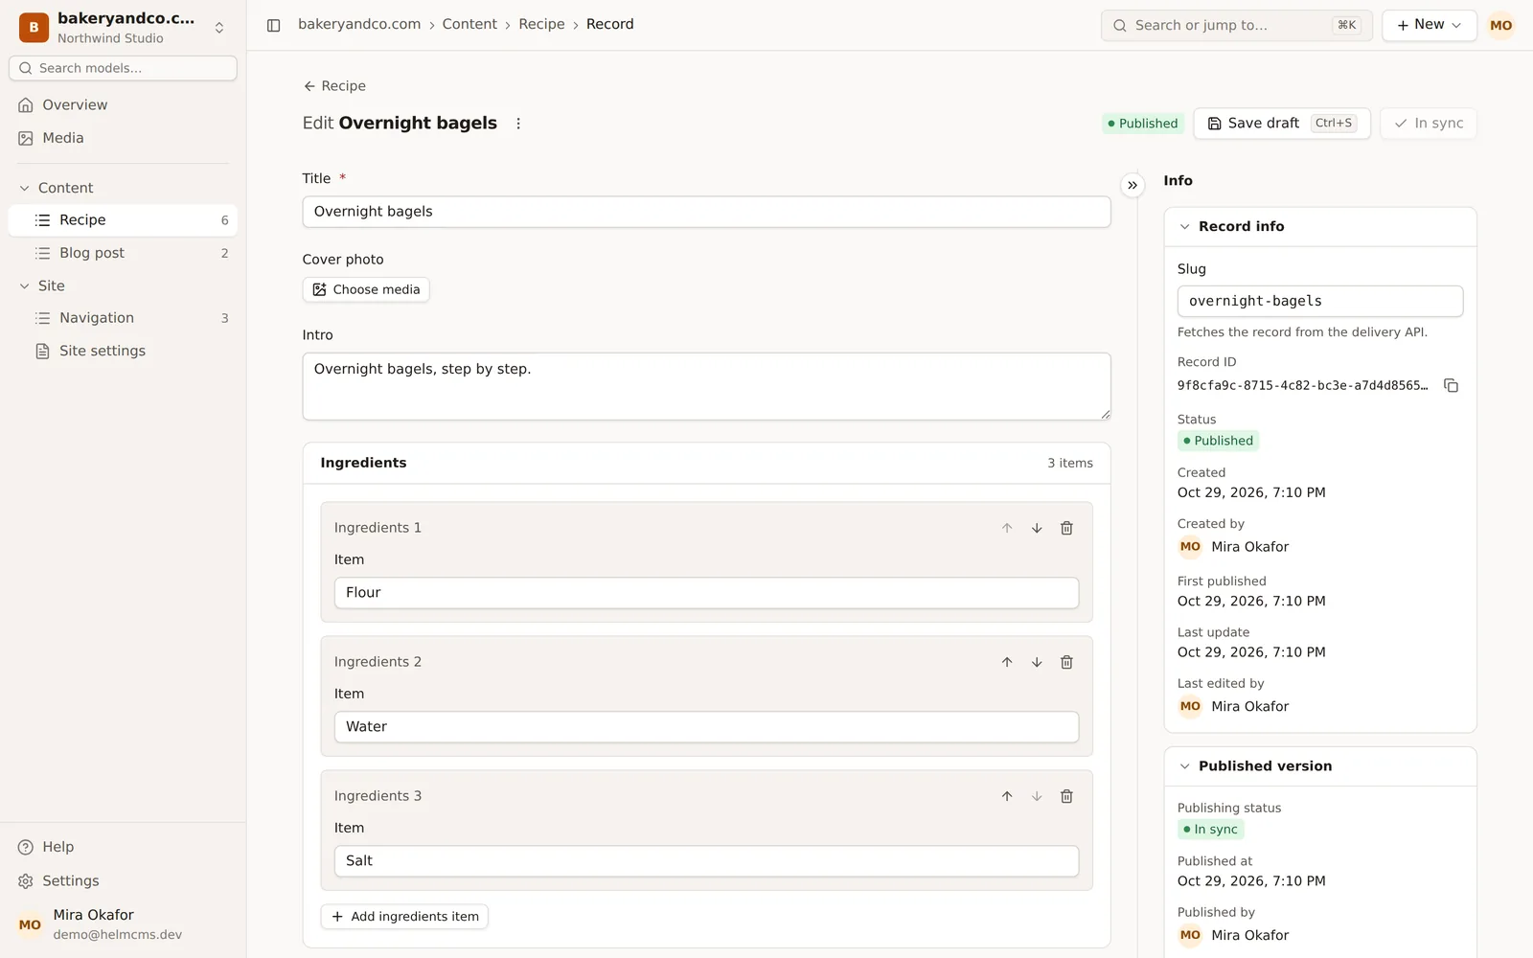The height and width of the screenshot is (958, 1533).
Task: Go to Recipe breadcrumb
Action: [x=541, y=24]
